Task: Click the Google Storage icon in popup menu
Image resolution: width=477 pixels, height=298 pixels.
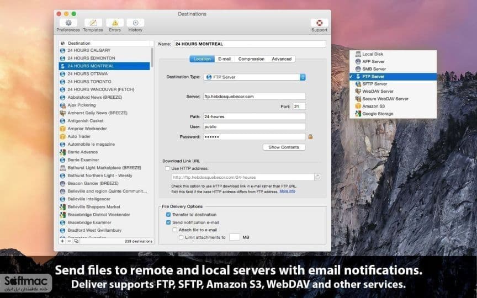Action: pyautogui.click(x=358, y=114)
